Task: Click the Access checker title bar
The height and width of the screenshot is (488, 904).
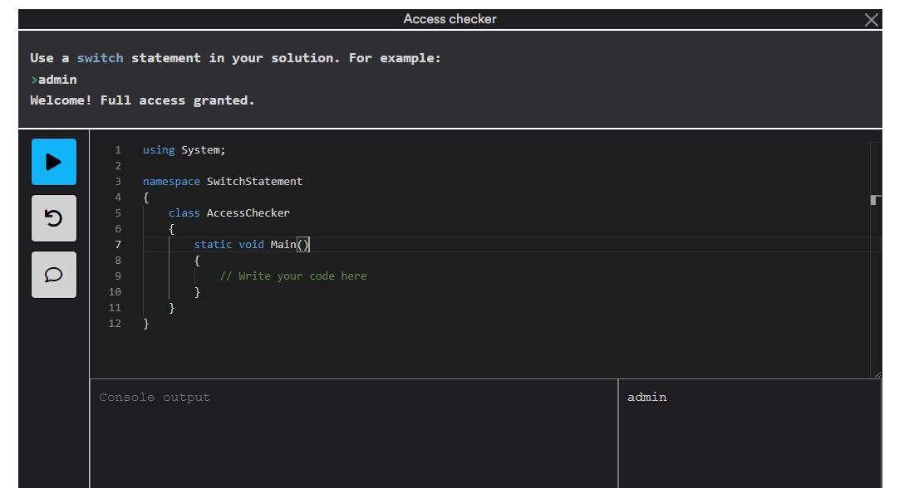Action: (450, 18)
